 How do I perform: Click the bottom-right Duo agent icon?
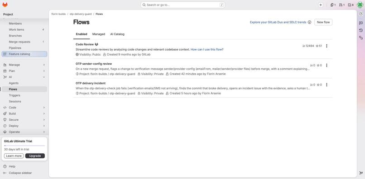tap(361, 173)
